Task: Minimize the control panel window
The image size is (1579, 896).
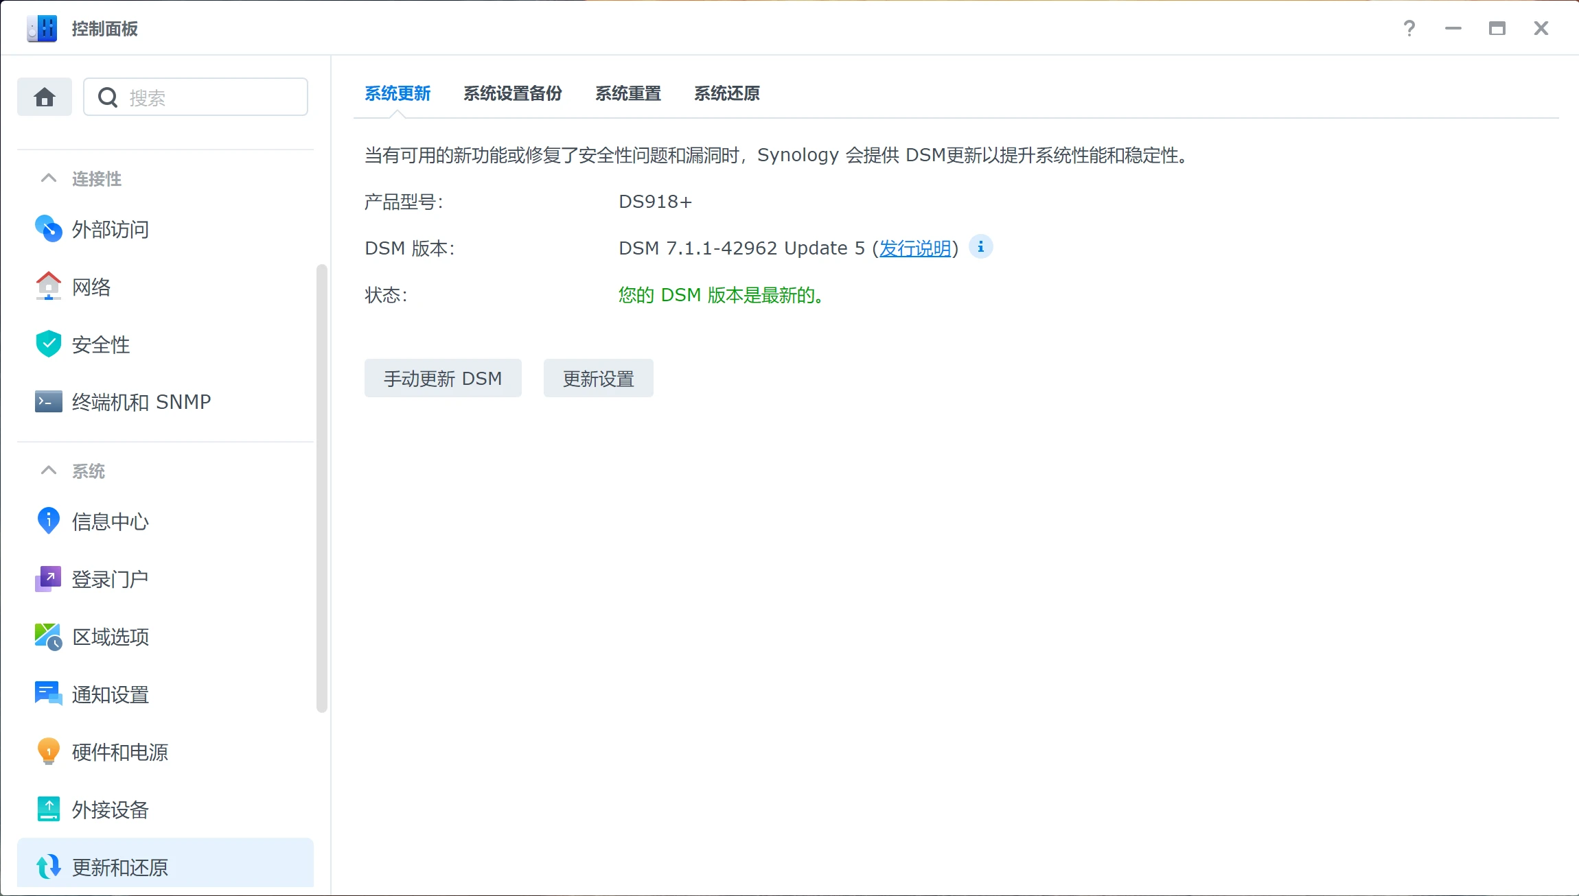Action: (x=1453, y=28)
